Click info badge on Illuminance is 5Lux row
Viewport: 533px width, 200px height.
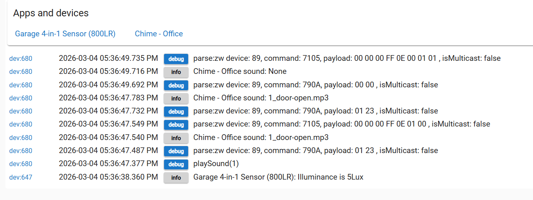tap(176, 178)
